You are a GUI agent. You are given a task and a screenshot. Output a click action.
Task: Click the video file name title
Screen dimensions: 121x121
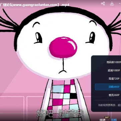coord(34,5)
